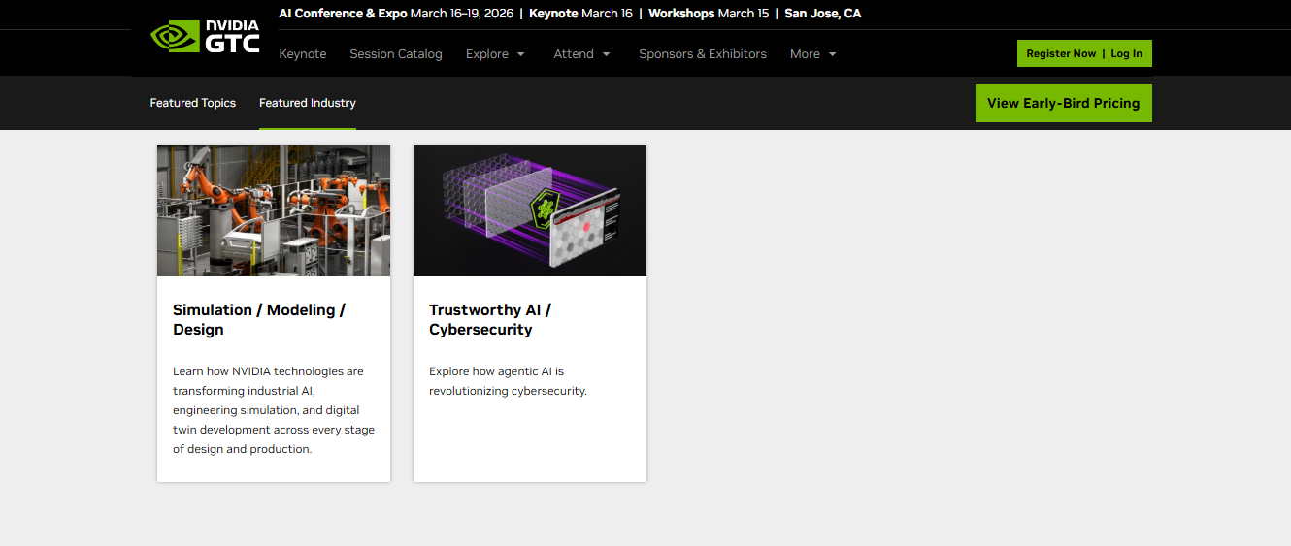The height and width of the screenshot is (546, 1291).
Task: Click the robotic factory card image
Action: coord(274,210)
